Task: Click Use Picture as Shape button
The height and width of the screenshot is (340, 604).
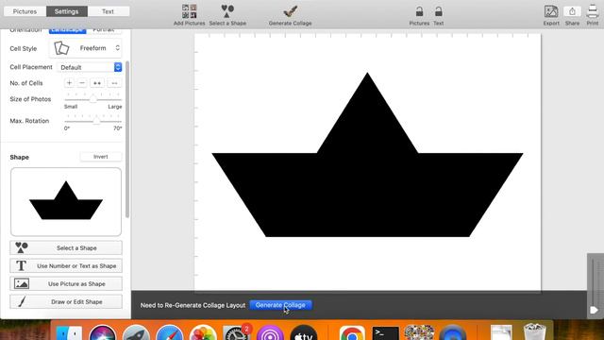Action: [x=66, y=283]
